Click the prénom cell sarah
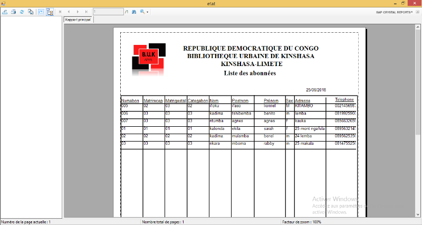The height and width of the screenshot is (225, 422). pyautogui.click(x=268, y=128)
